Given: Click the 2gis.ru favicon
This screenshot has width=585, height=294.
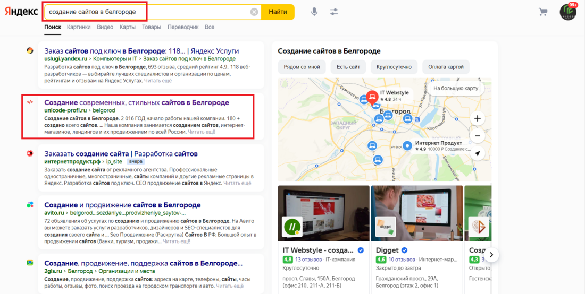Looking at the screenshot, I should [30, 263].
